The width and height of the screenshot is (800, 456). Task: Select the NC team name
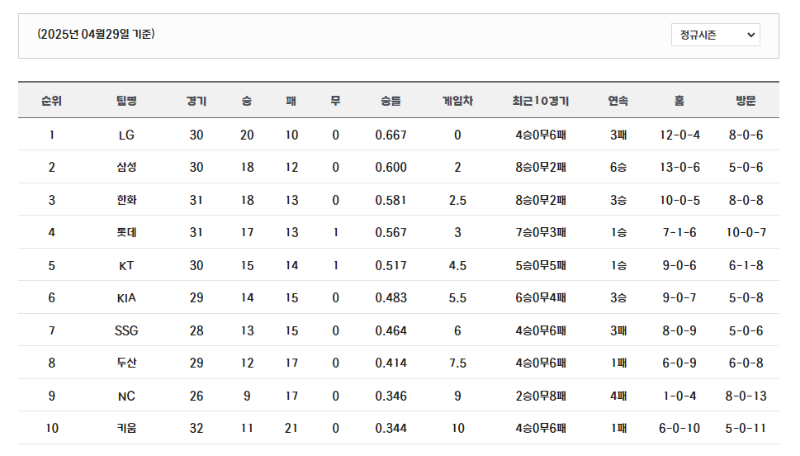(126, 396)
